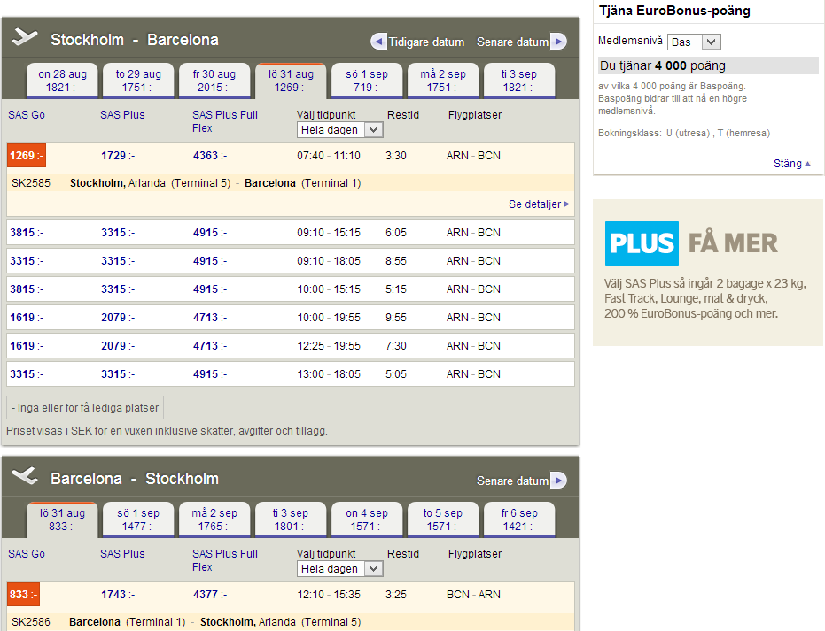Image resolution: width=825 pixels, height=631 pixels.
Task: Open the Medlemsnivå dropdown showing Bas
Action: coord(695,42)
